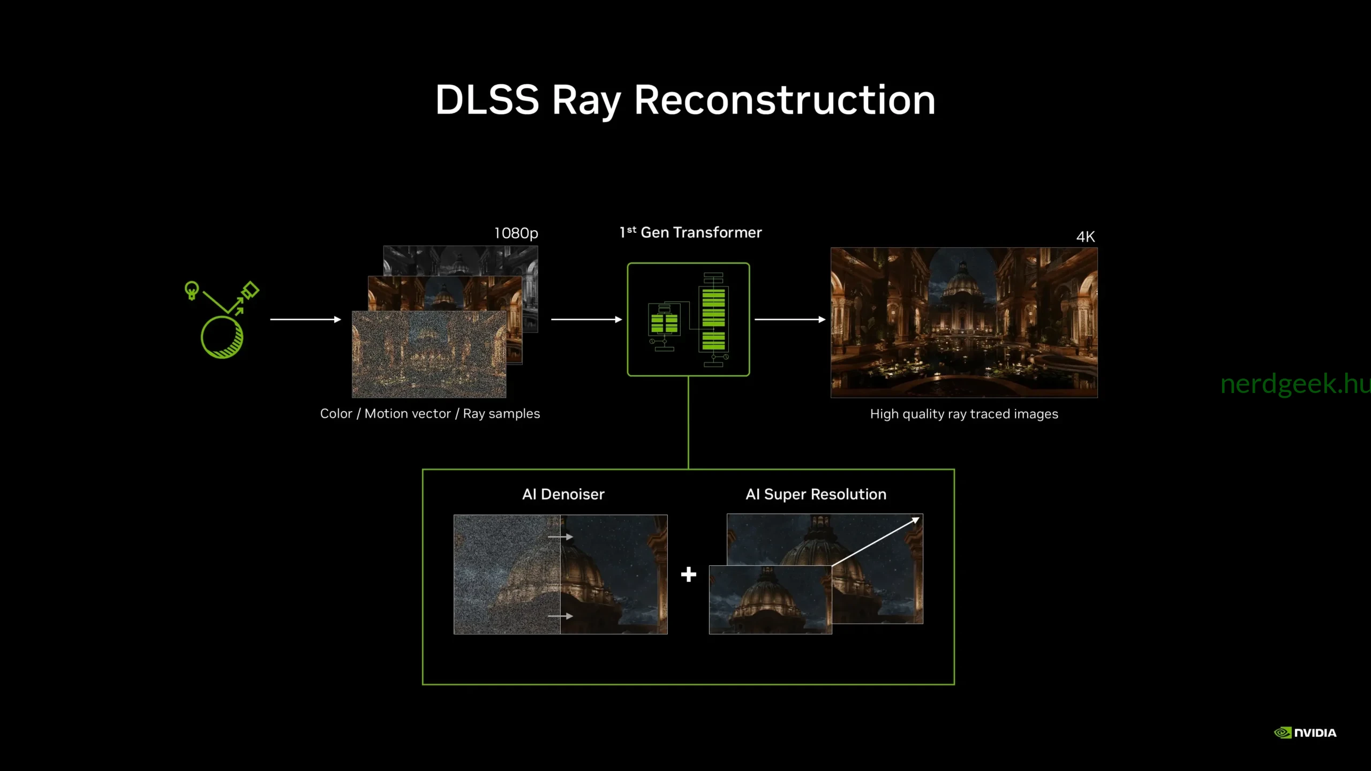This screenshot has height=771, width=1371.
Task: Click the "1st Gen Transformer" label
Action: tap(691, 232)
